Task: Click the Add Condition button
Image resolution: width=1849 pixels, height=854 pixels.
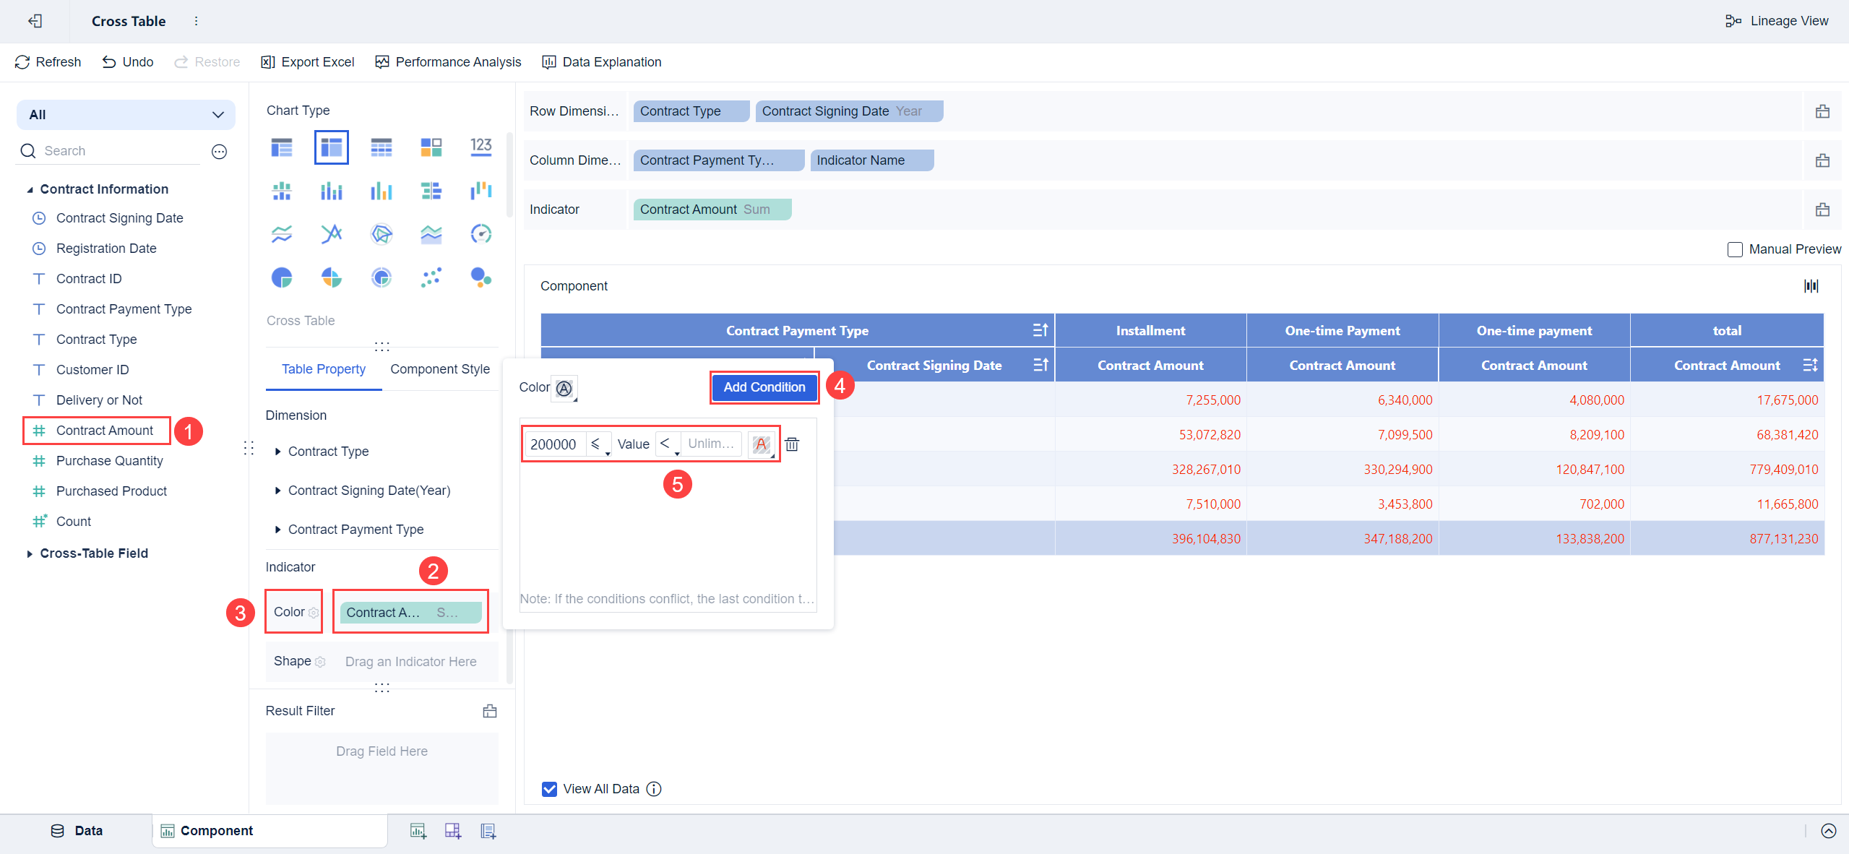Action: 764,387
